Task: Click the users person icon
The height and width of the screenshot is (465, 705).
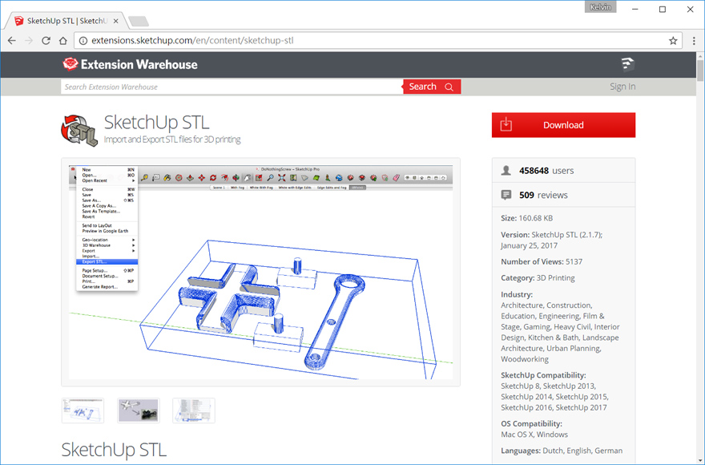Action: (x=506, y=171)
